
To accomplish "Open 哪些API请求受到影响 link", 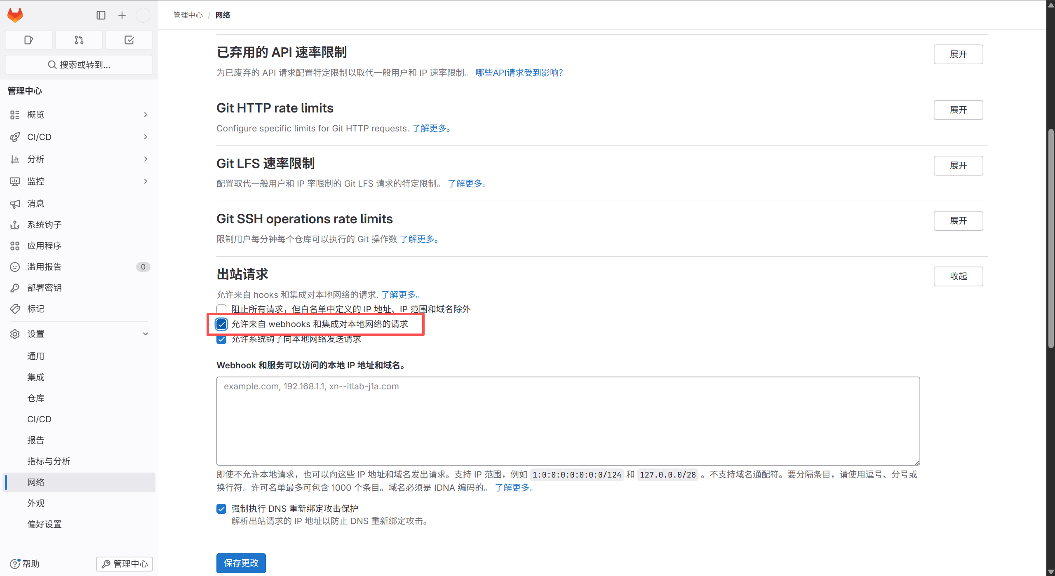I will pos(519,73).
